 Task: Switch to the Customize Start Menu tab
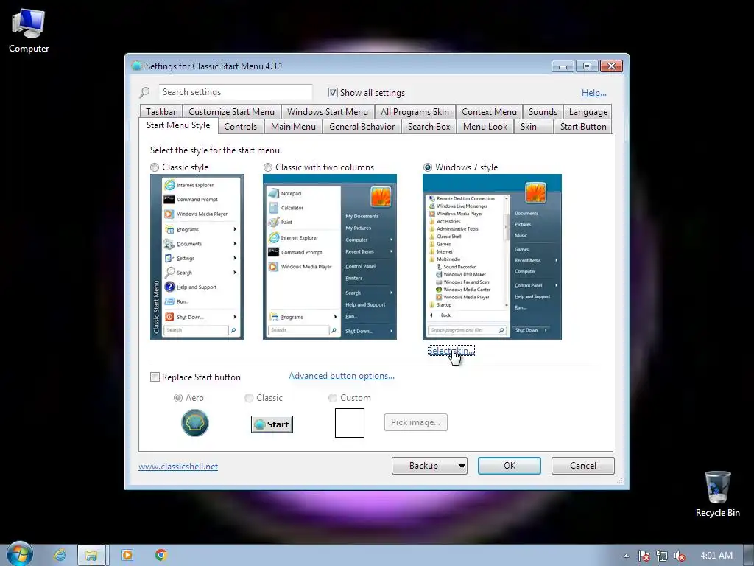coord(231,112)
